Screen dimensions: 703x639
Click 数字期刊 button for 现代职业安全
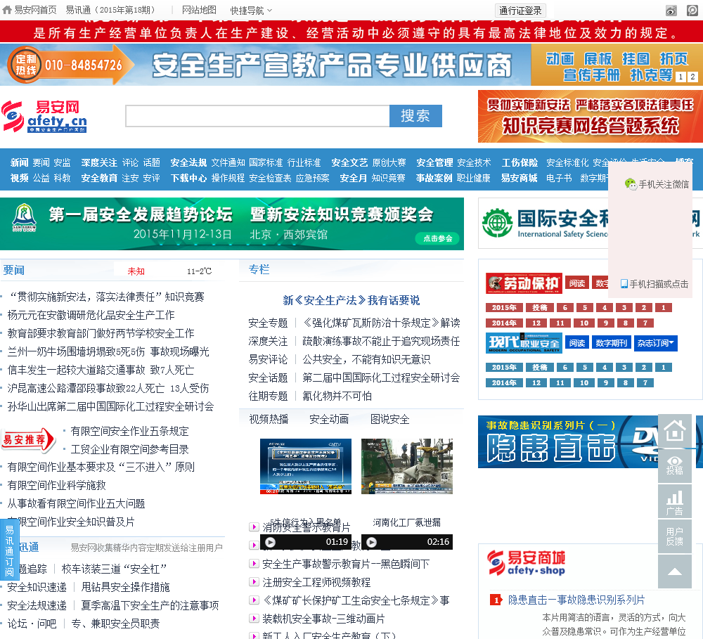pyautogui.click(x=612, y=343)
